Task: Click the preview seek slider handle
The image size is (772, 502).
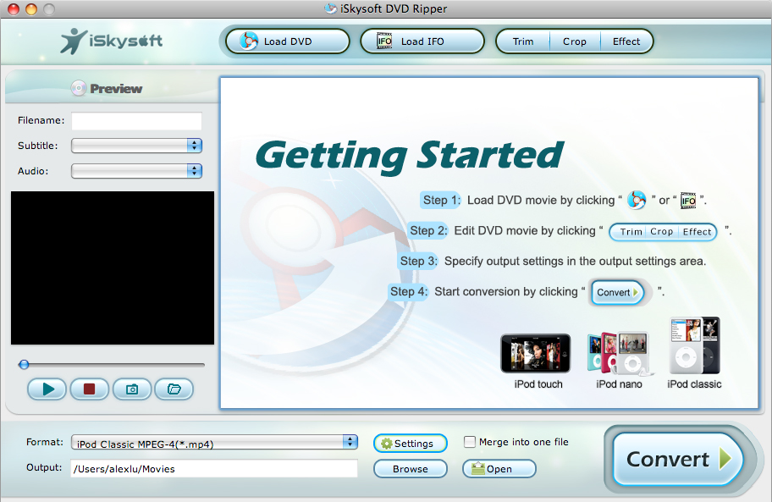Action: point(24,365)
